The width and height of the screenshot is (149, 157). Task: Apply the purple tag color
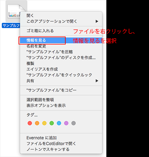click(x=66, y=123)
